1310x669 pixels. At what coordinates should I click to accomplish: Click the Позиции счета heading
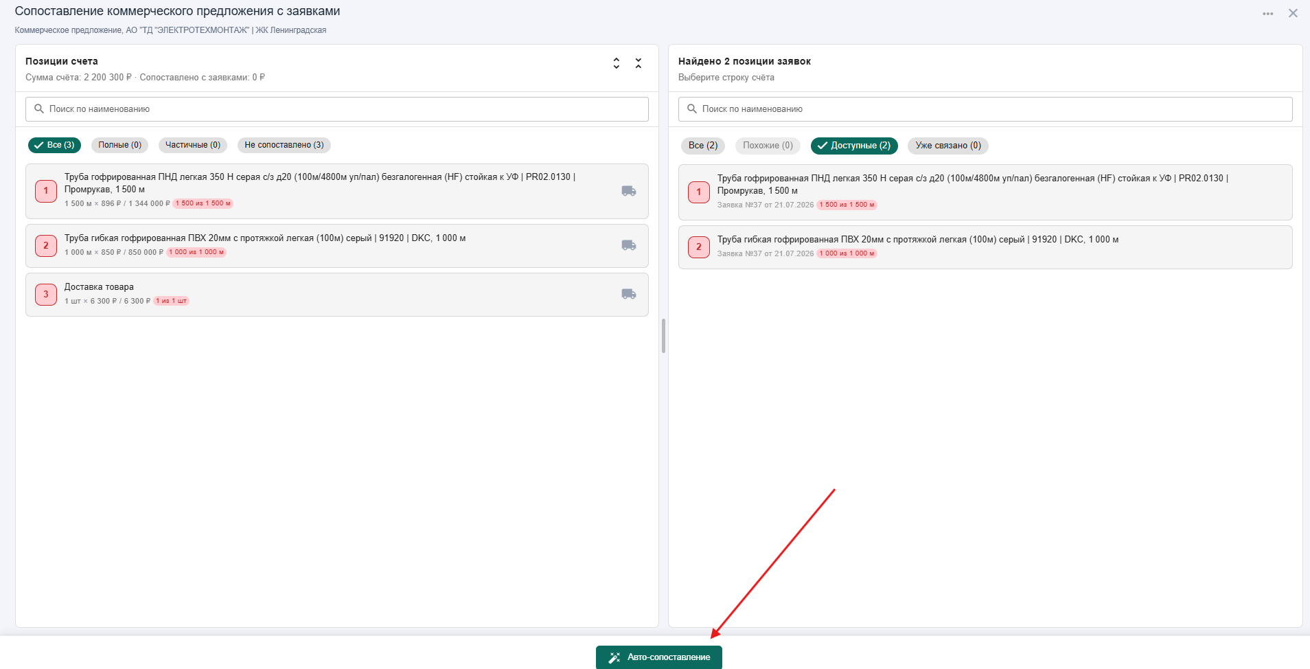[62, 61]
